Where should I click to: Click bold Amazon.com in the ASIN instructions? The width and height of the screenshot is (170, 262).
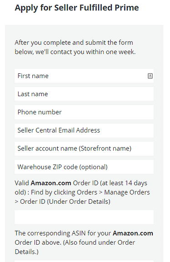[133, 233]
